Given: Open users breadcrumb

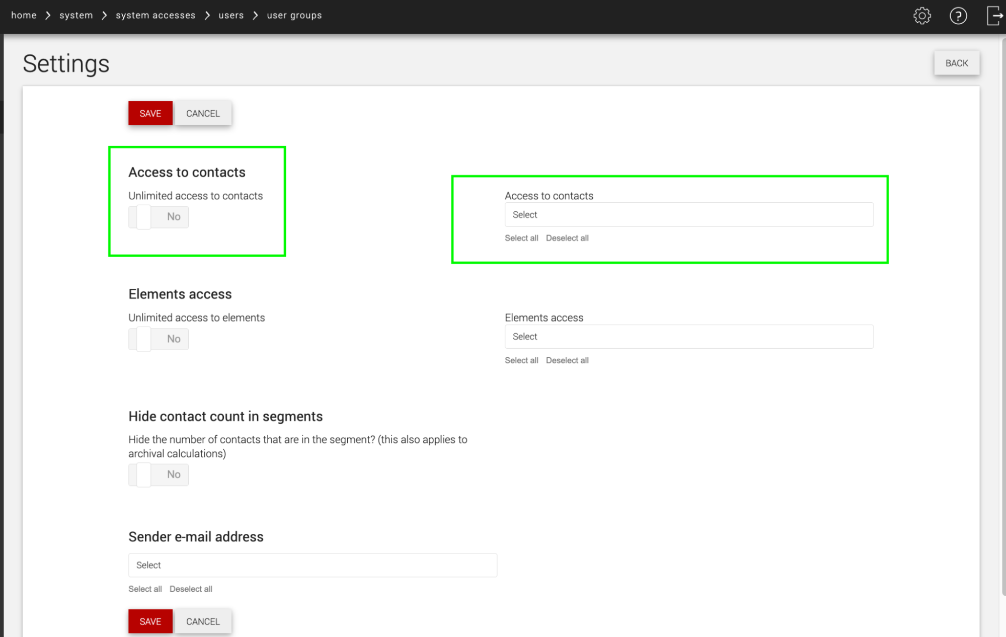Looking at the screenshot, I should [231, 15].
